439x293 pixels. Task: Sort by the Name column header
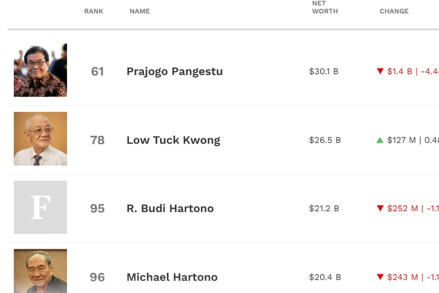tap(140, 11)
